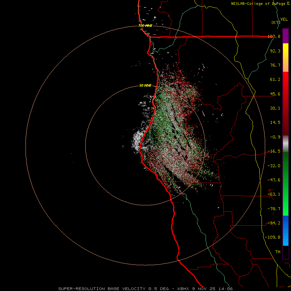291x291 pixels.
Task: Click the 92.3 legend value
Action: coord(275,51)
